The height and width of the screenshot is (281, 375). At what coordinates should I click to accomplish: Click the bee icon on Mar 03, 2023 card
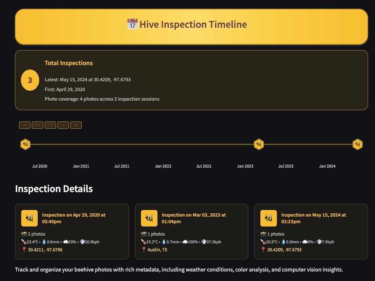click(x=149, y=218)
